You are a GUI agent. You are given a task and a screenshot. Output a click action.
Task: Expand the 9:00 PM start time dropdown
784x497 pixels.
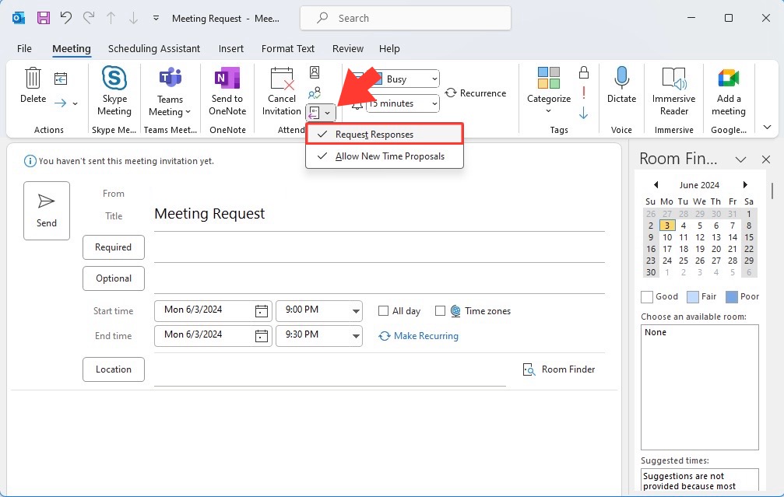click(356, 310)
